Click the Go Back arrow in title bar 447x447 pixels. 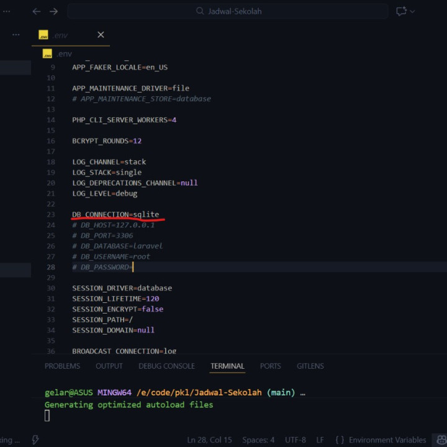[x=37, y=11]
